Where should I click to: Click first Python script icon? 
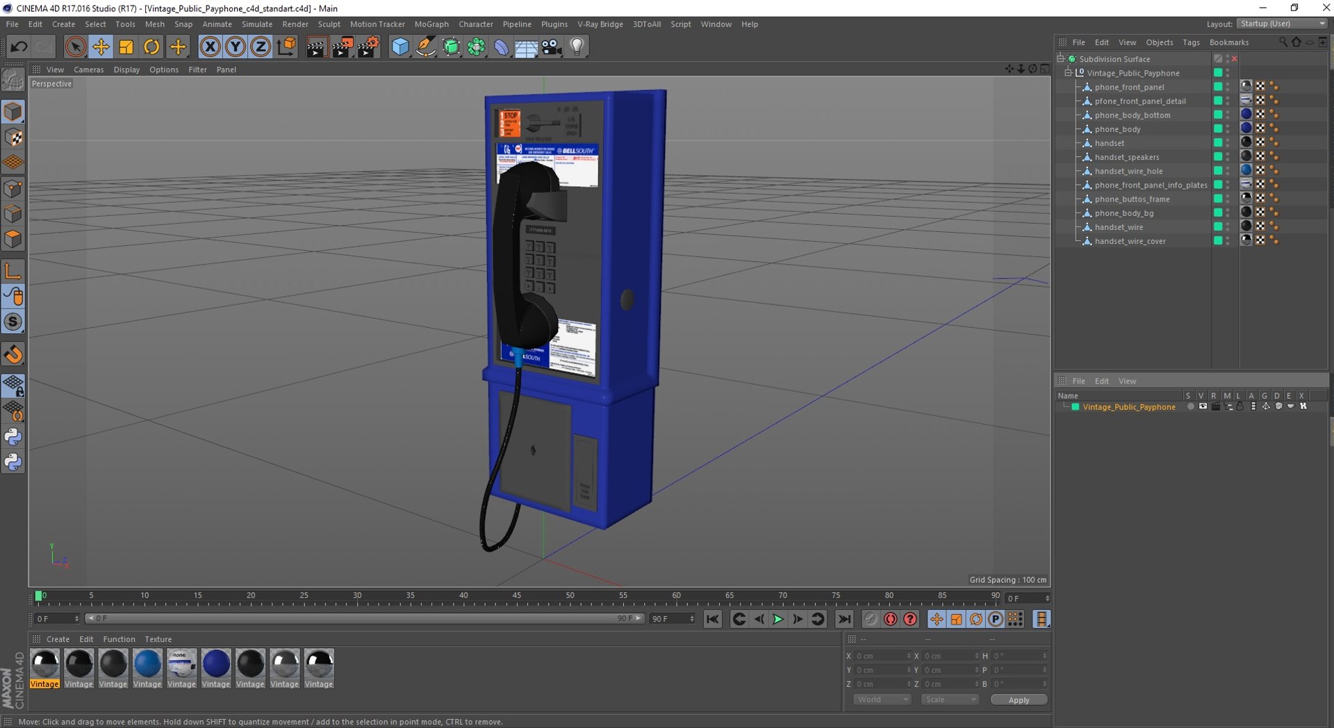[13, 437]
